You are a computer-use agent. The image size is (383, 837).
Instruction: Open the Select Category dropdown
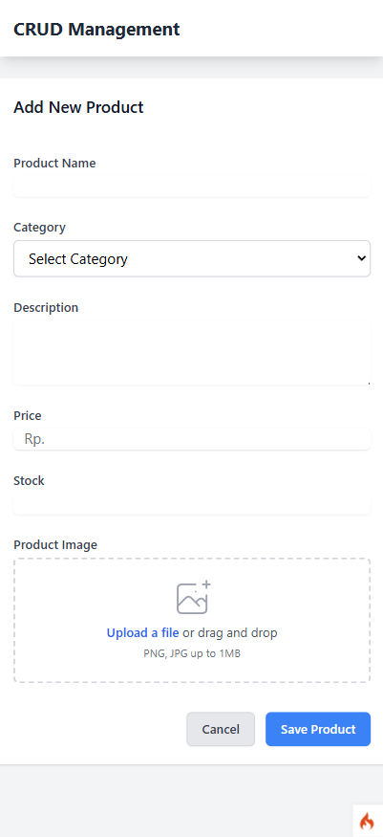192,259
